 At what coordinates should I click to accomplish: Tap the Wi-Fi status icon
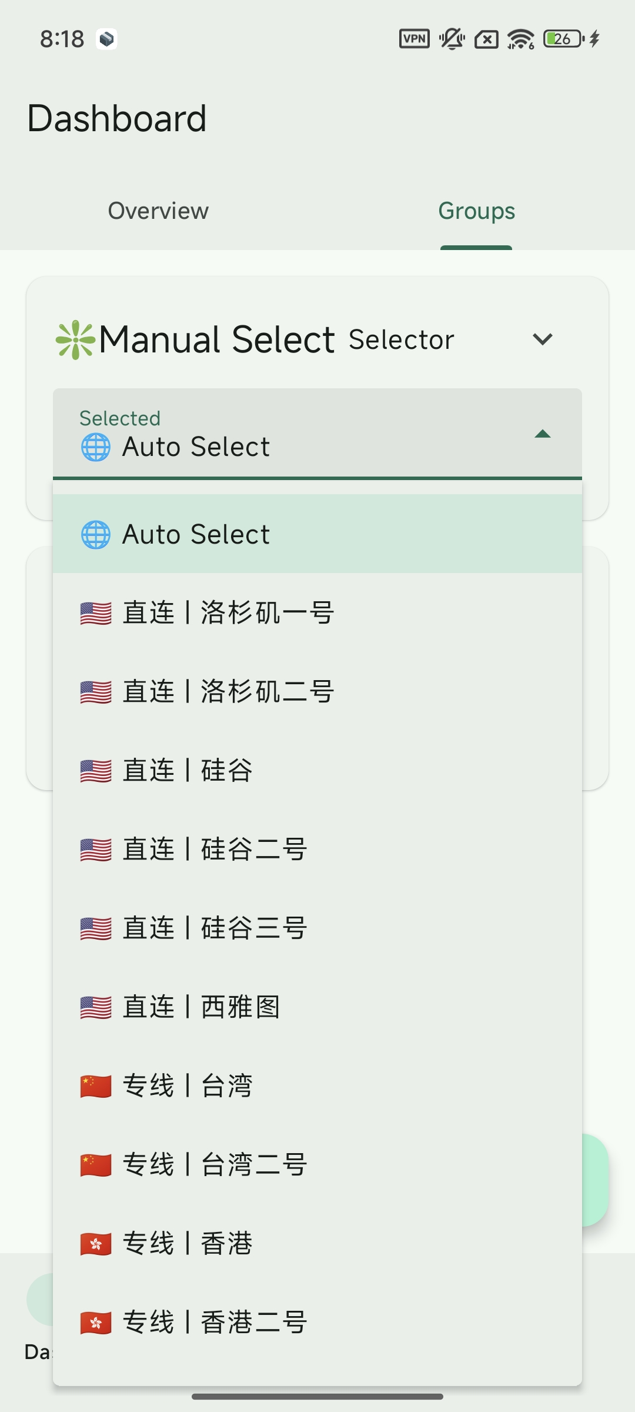(x=521, y=39)
